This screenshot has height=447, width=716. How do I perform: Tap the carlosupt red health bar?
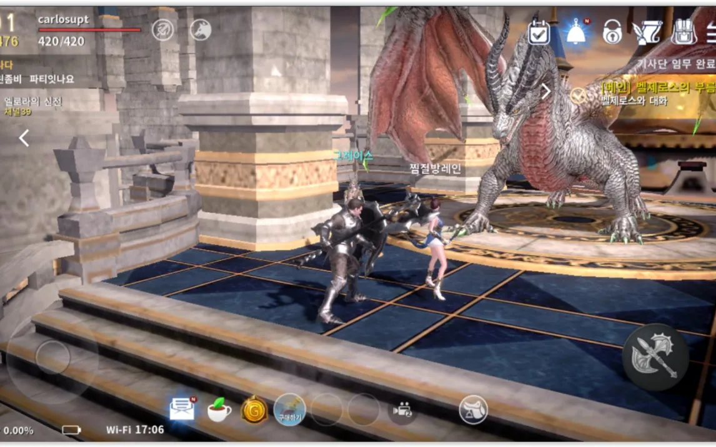tap(89, 30)
